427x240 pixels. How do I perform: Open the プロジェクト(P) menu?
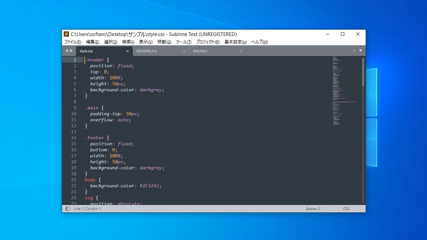[x=207, y=42]
